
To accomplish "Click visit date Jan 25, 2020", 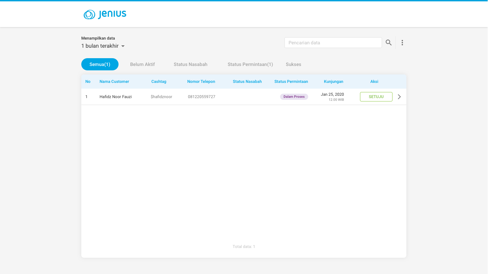I will (332, 94).
